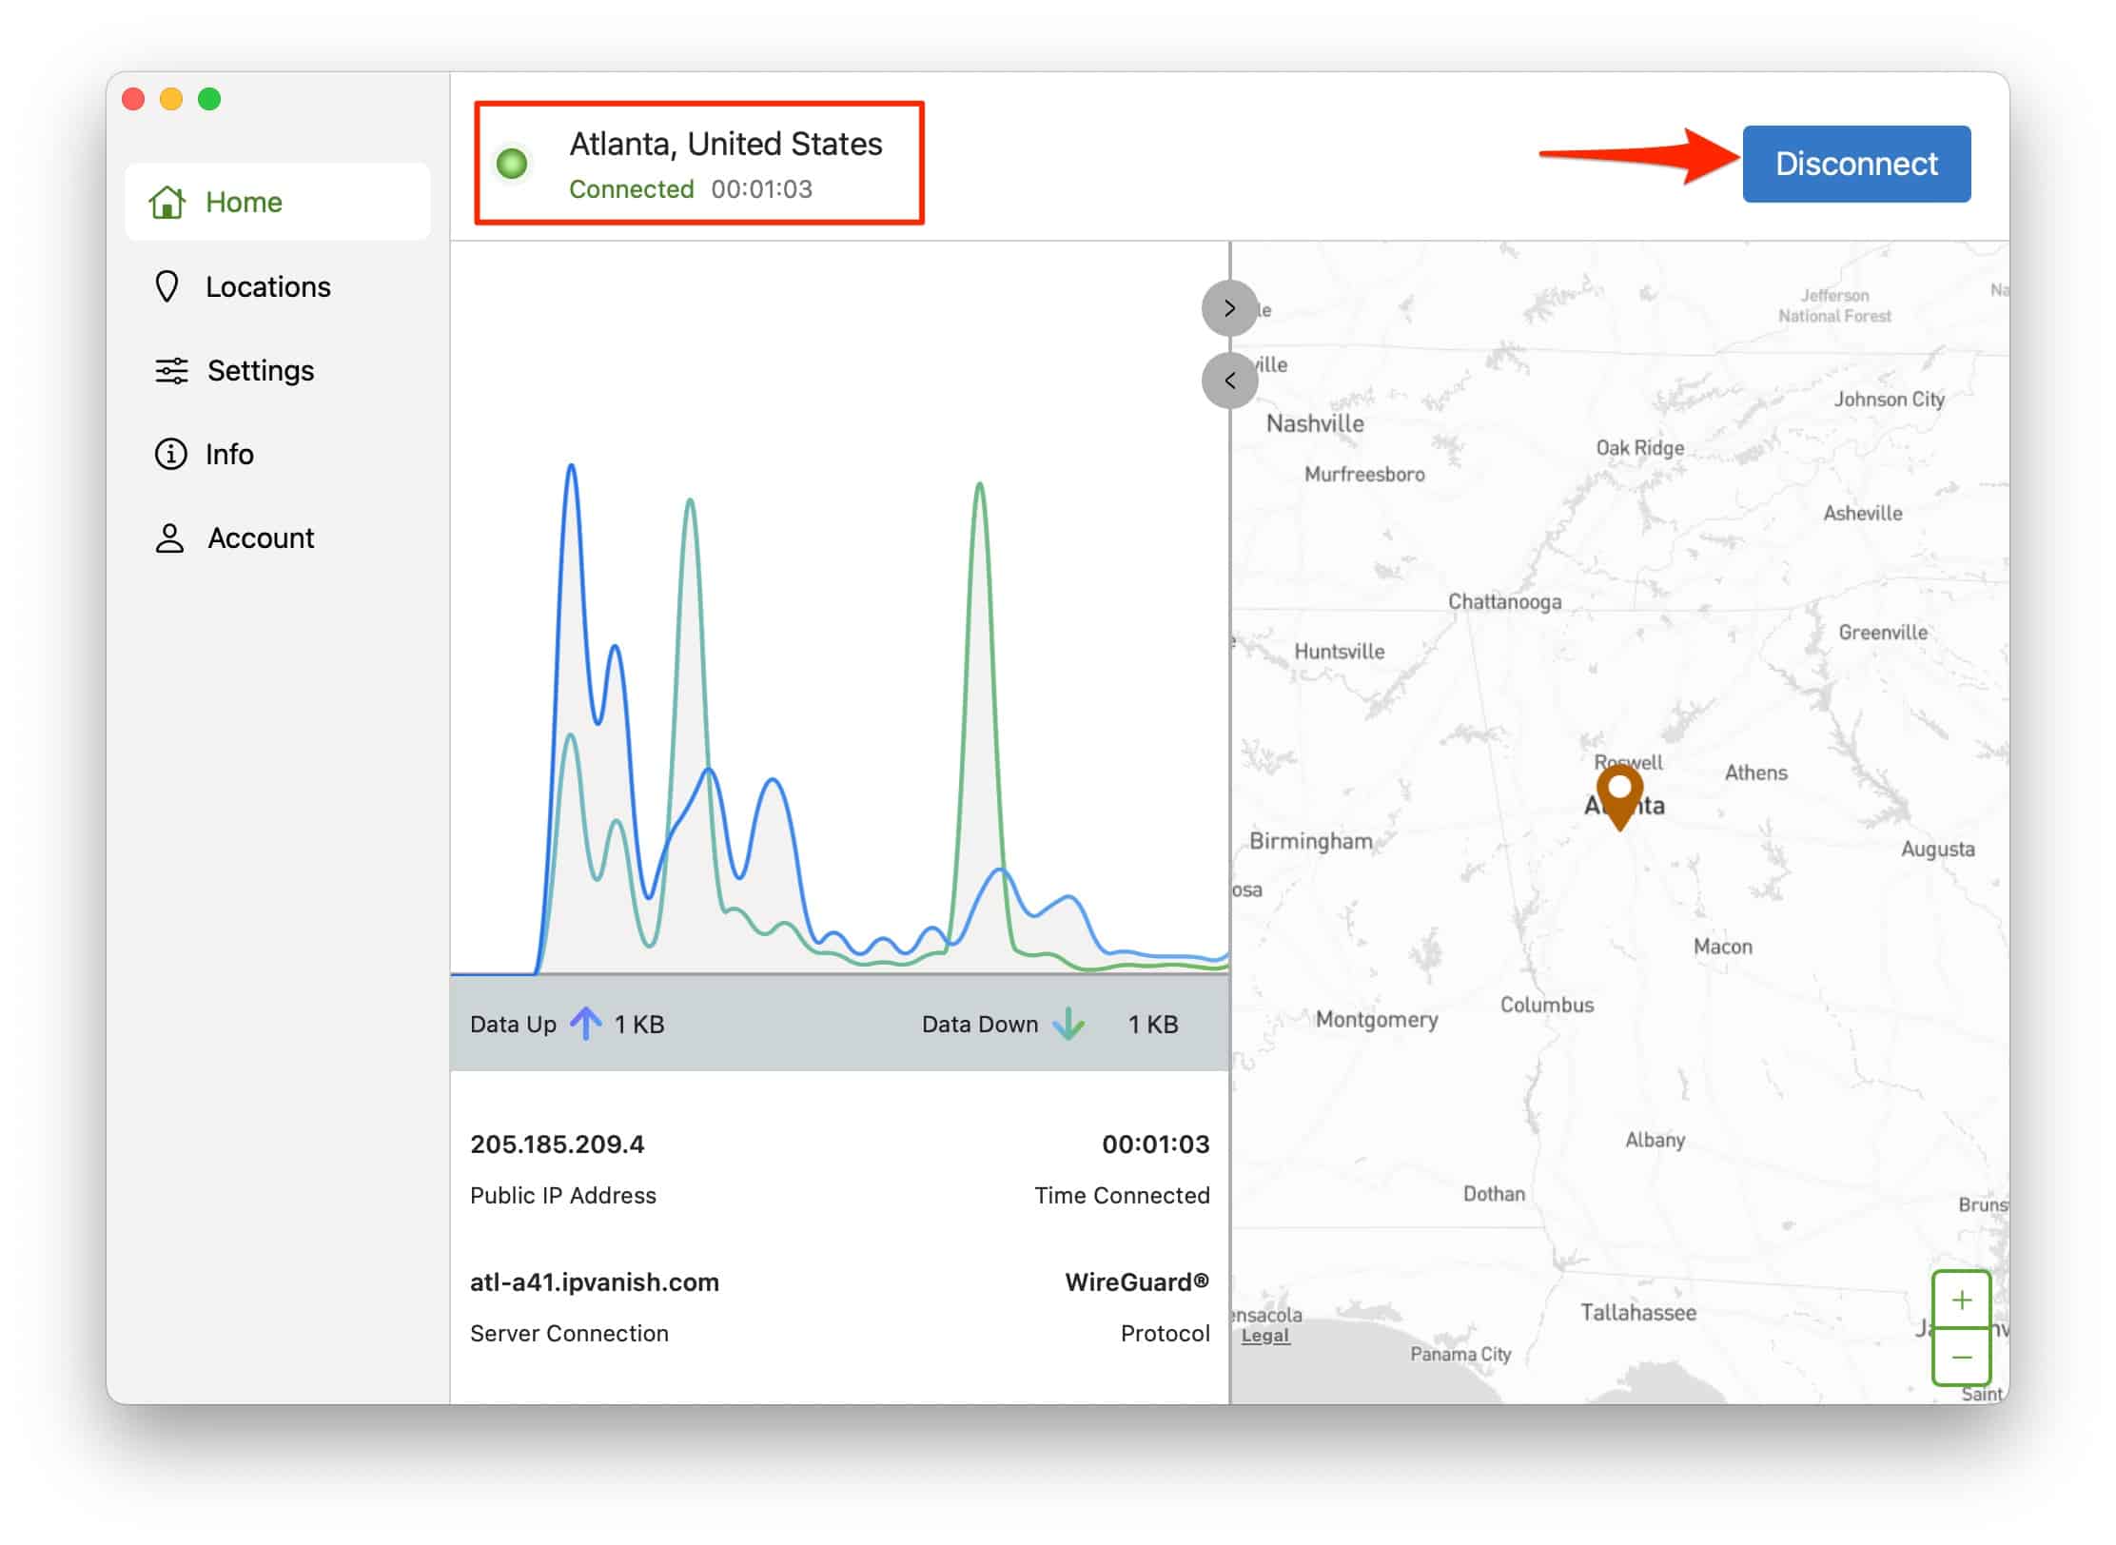Viewport: 2116px width, 1545px height.
Task: Click the orange Atlanta map pin
Action: coord(1619,797)
